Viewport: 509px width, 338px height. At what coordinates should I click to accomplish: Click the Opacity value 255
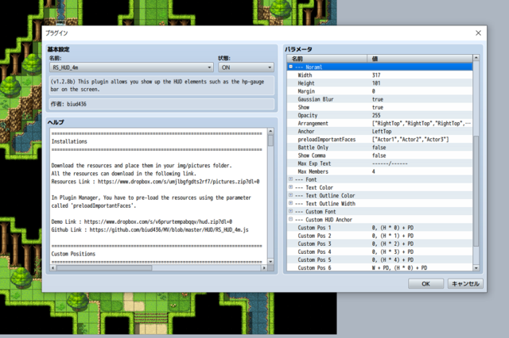[376, 115]
